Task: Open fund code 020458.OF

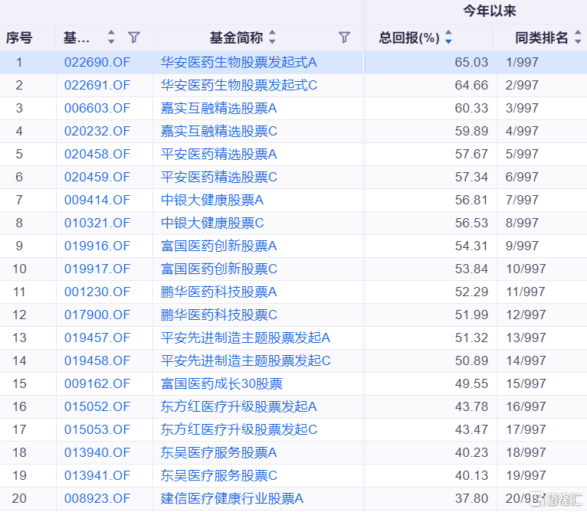Action: tap(97, 154)
